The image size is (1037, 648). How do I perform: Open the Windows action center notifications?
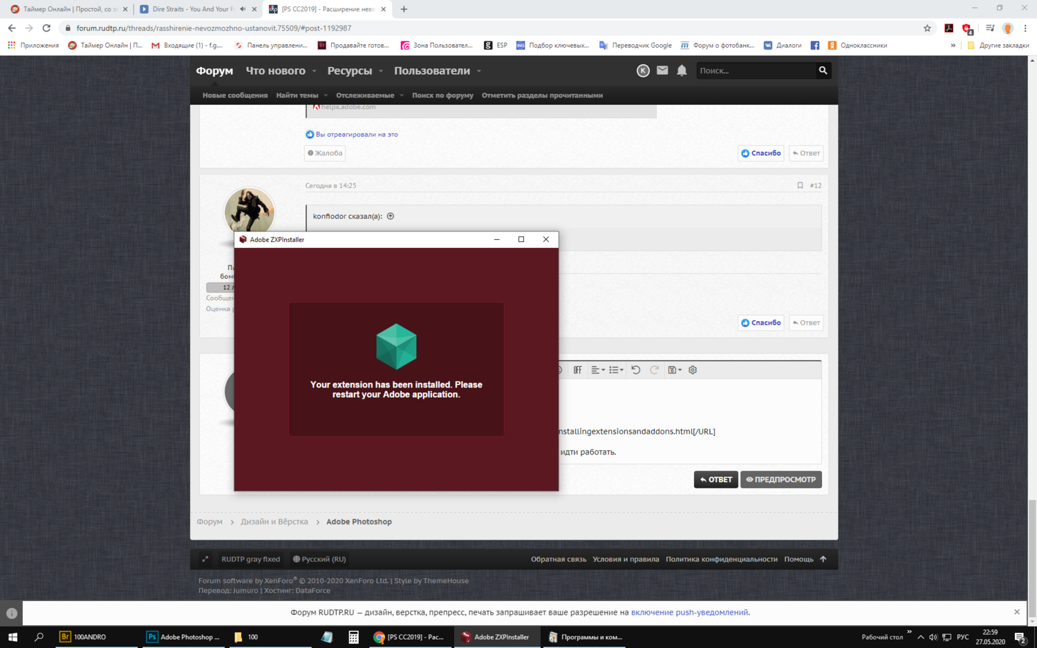click(x=1020, y=637)
